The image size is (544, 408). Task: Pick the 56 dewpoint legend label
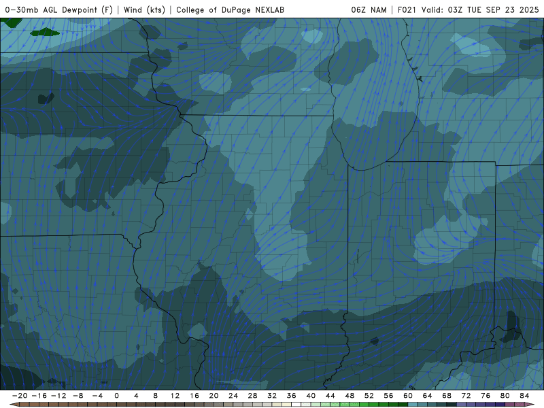pos(388,396)
